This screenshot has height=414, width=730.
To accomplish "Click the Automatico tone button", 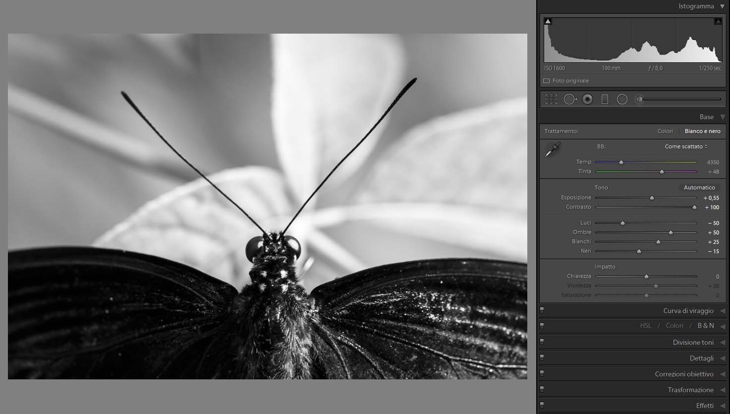I will pos(699,187).
